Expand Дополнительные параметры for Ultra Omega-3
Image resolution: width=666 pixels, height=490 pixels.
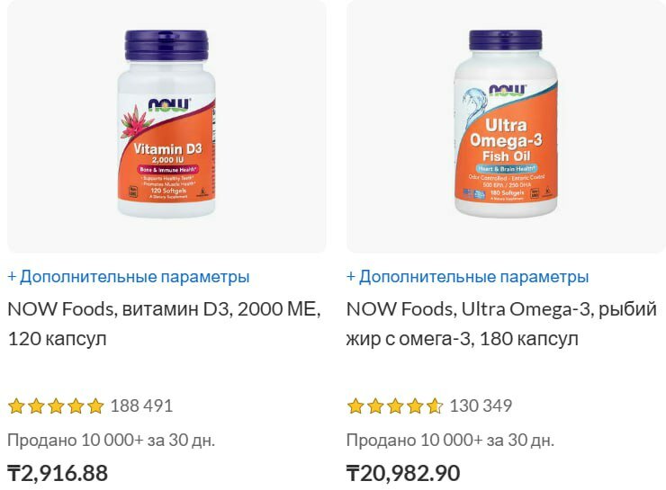coord(468,277)
